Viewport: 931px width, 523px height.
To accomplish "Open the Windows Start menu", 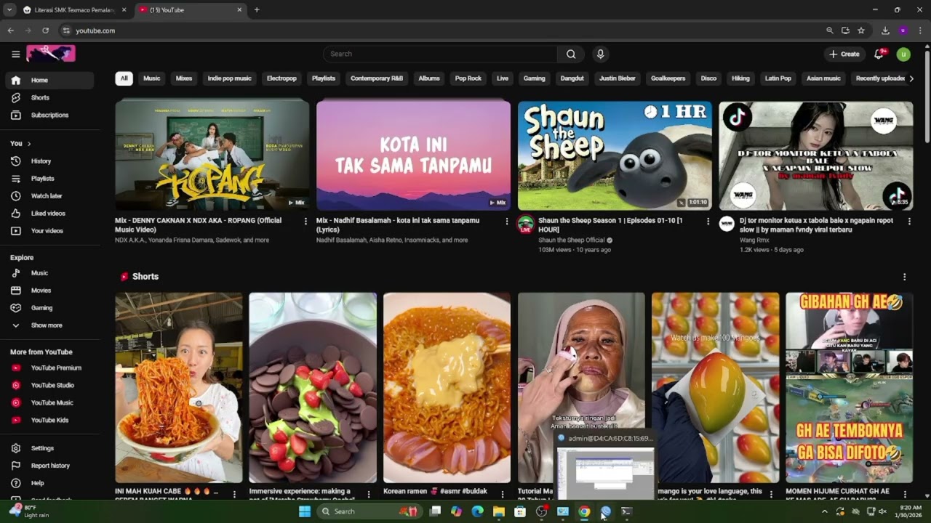I will click(x=305, y=511).
